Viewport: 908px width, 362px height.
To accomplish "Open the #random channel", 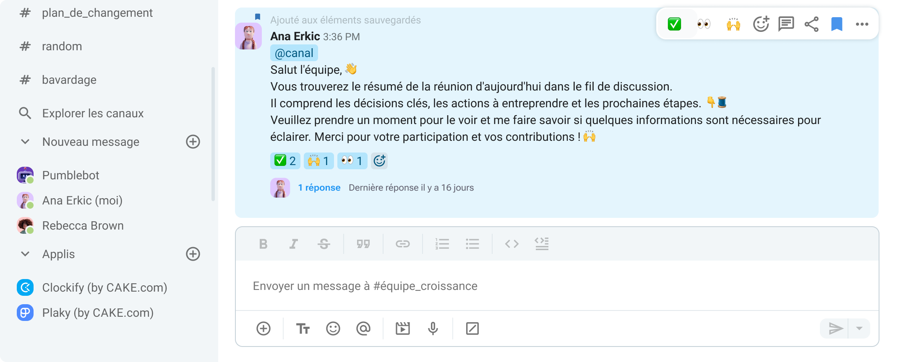I will click(x=61, y=46).
